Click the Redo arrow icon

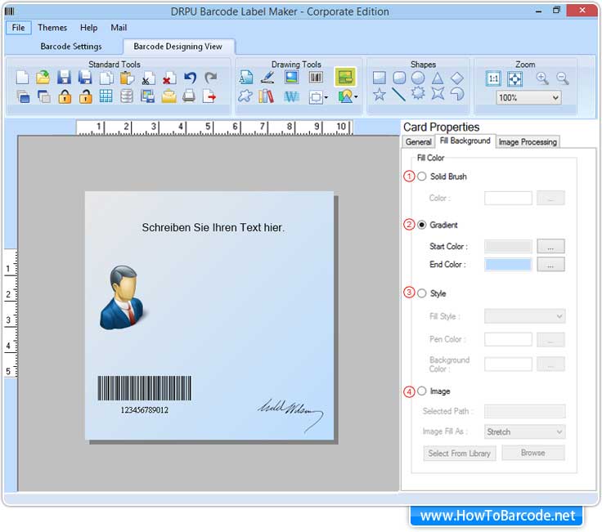pyautogui.click(x=211, y=78)
